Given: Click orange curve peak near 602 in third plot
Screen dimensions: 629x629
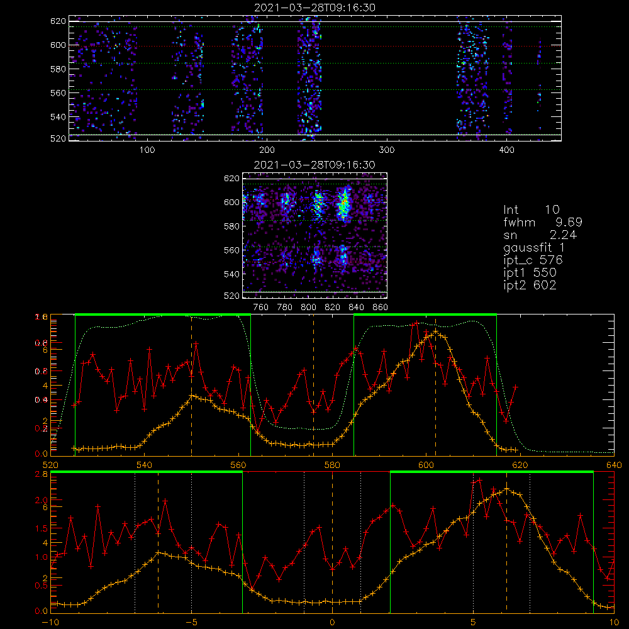Looking at the screenshot, I should (436, 331).
